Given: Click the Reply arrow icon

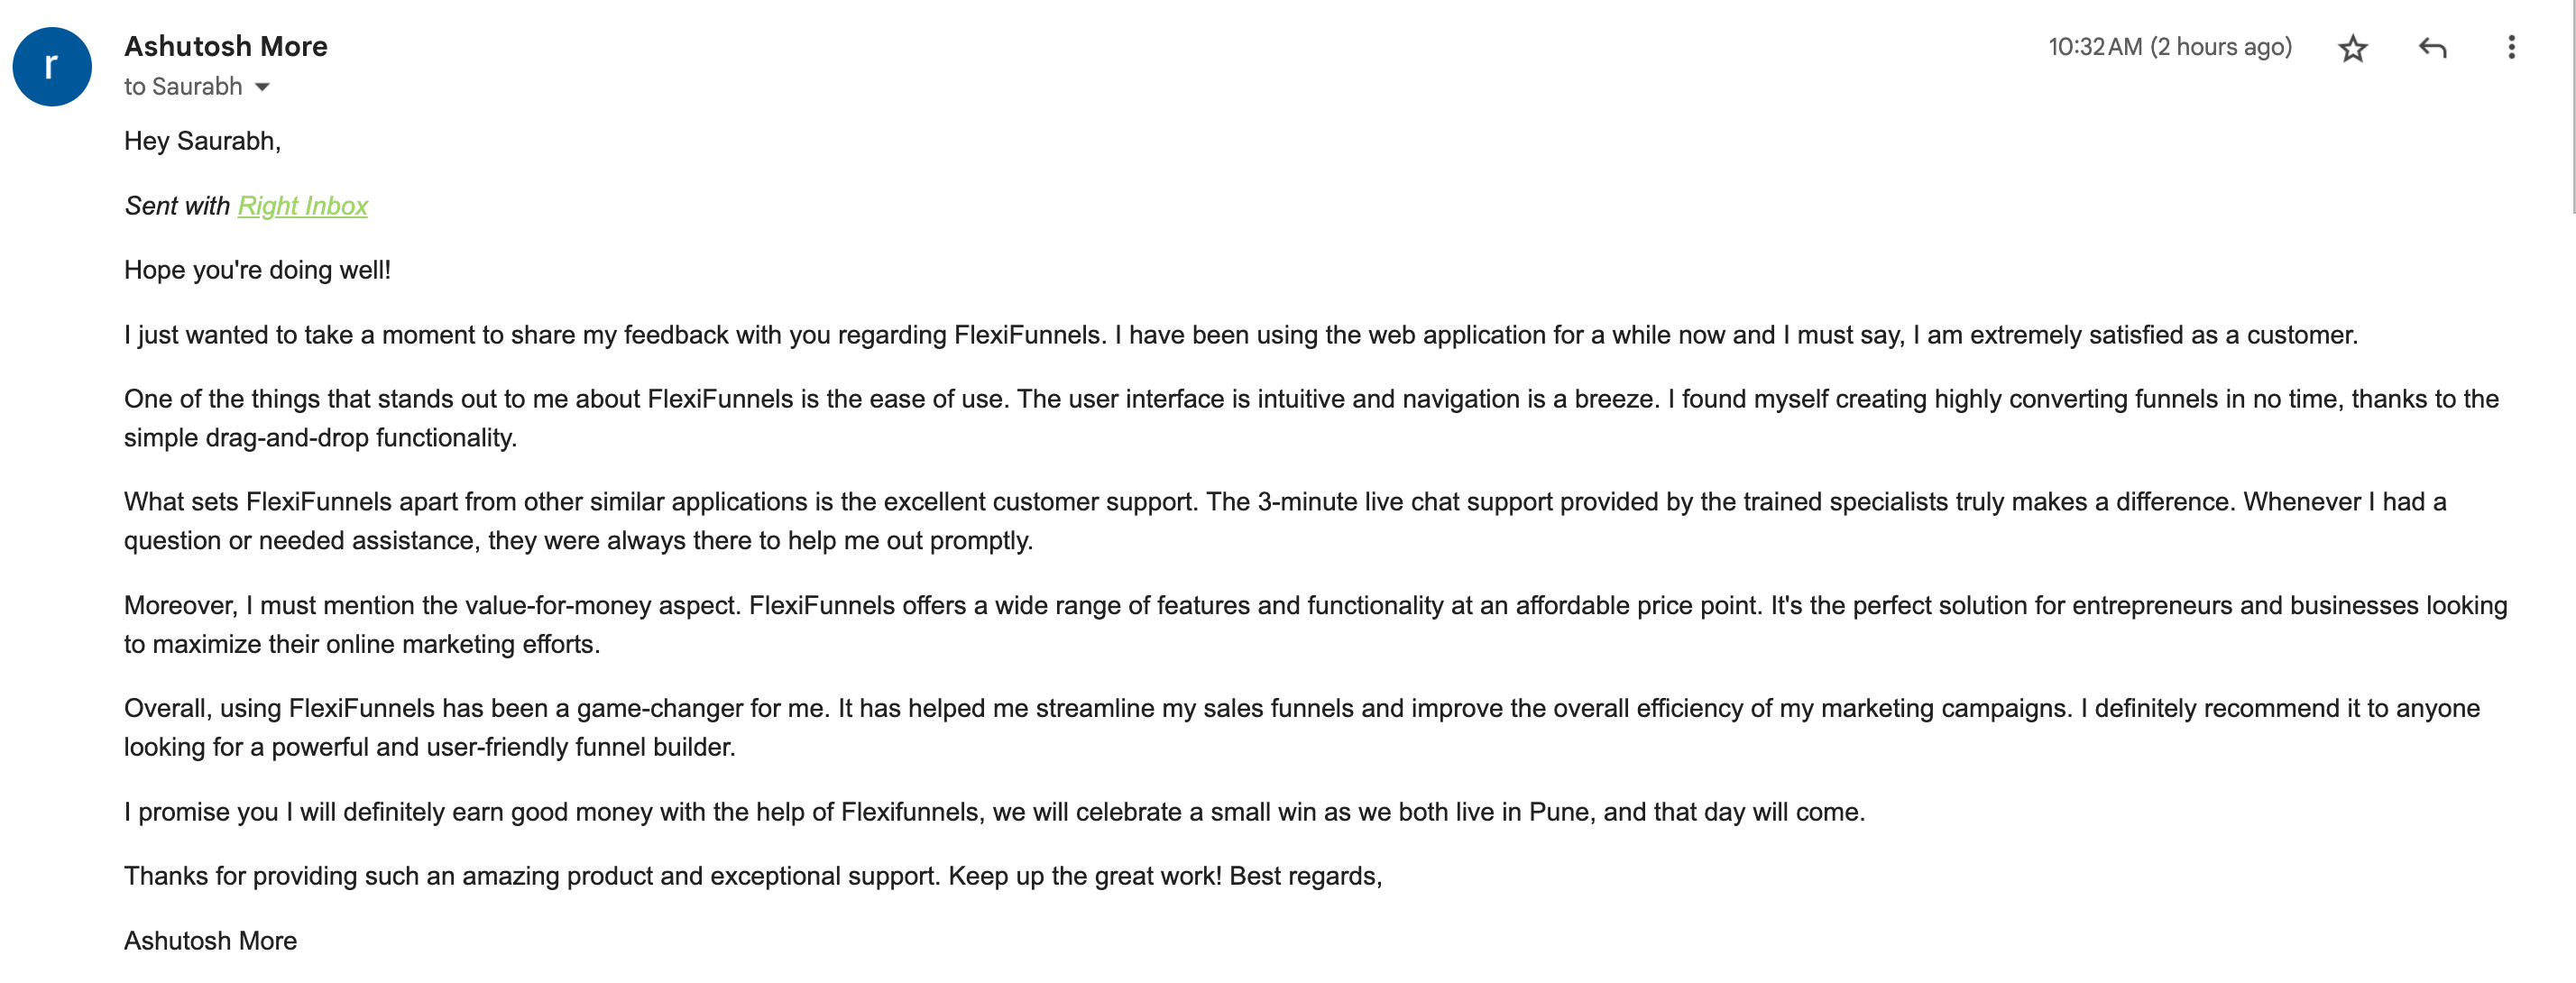Looking at the screenshot, I should pos(2432,48).
